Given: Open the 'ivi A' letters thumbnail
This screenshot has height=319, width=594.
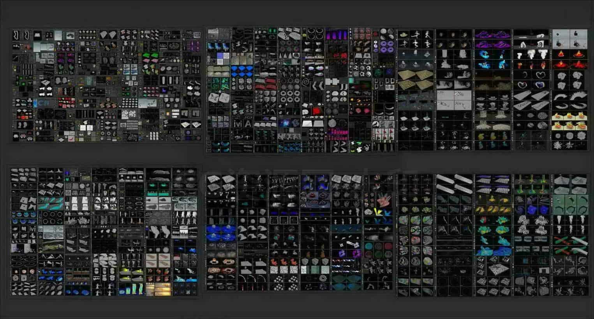Looking at the screenshot, I should pyautogui.click(x=243, y=123).
